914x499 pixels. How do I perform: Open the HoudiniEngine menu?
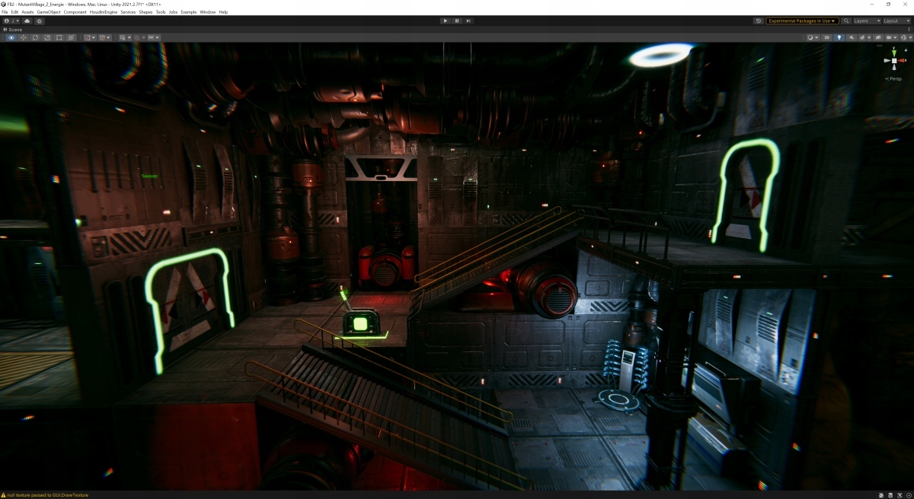point(103,12)
